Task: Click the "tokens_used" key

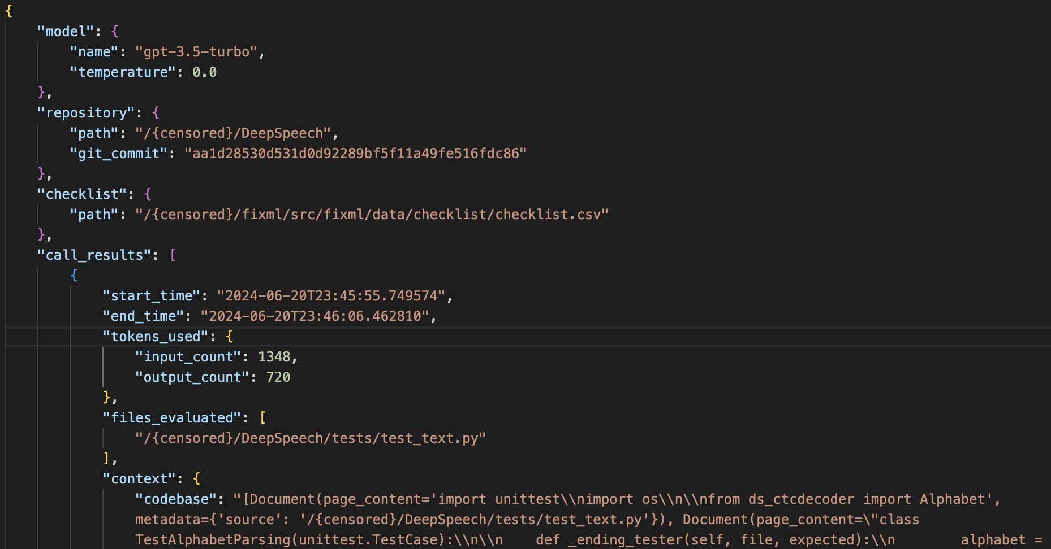Action: (156, 337)
